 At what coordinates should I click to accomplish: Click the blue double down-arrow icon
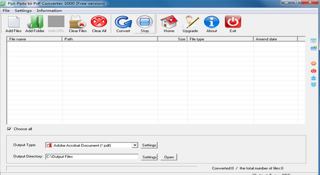(314, 85)
